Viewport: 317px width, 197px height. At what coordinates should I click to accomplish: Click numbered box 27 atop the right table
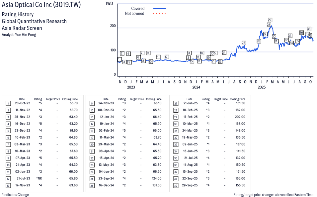point(176,103)
